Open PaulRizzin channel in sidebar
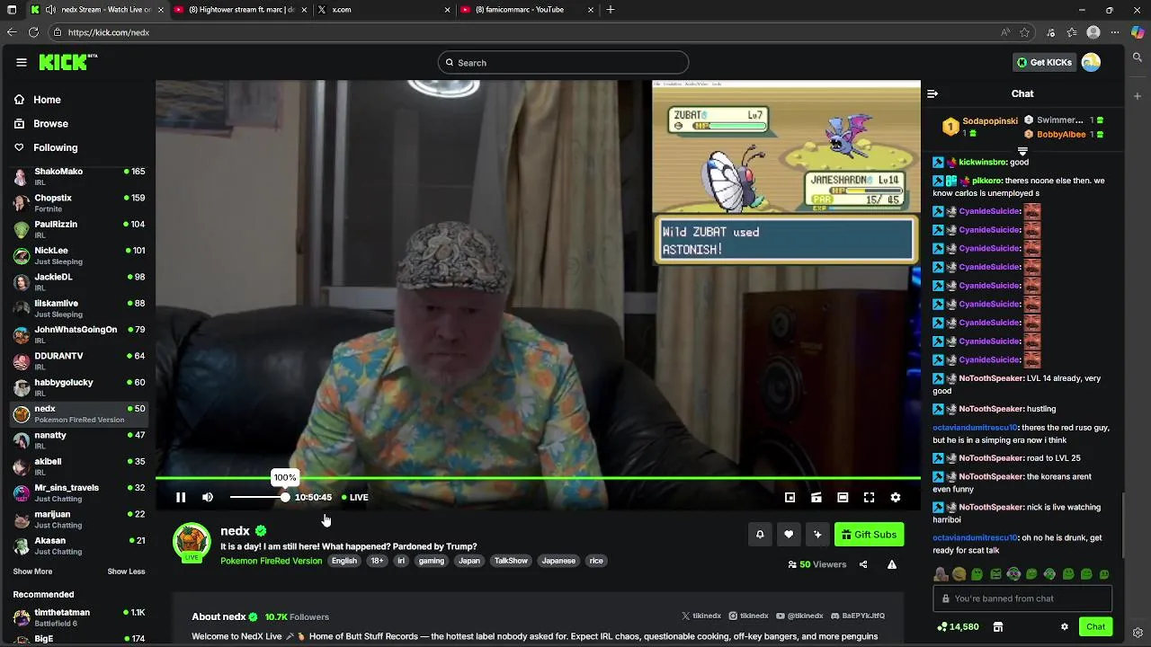 click(78, 229)
